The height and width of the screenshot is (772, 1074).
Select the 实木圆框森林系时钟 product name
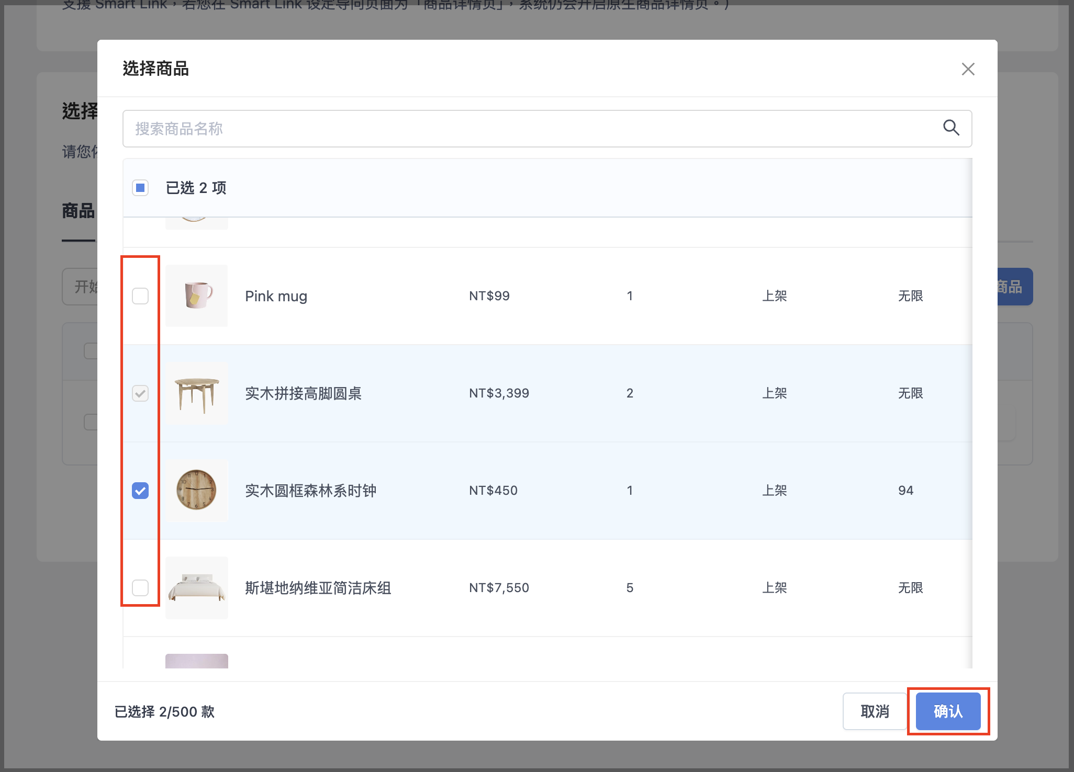point(311,491)
